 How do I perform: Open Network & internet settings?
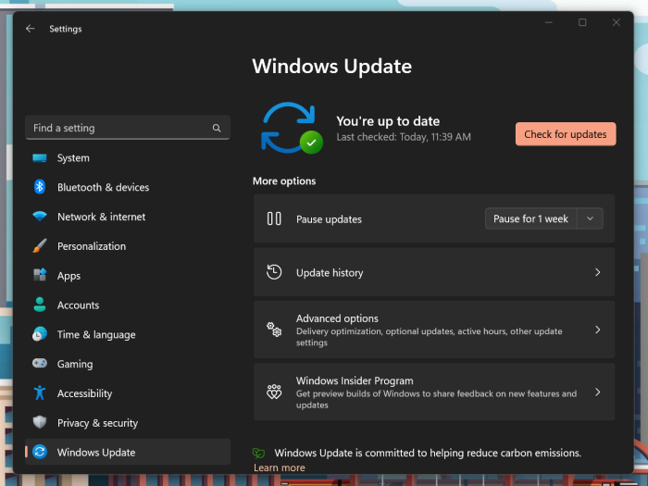point(128,217)
